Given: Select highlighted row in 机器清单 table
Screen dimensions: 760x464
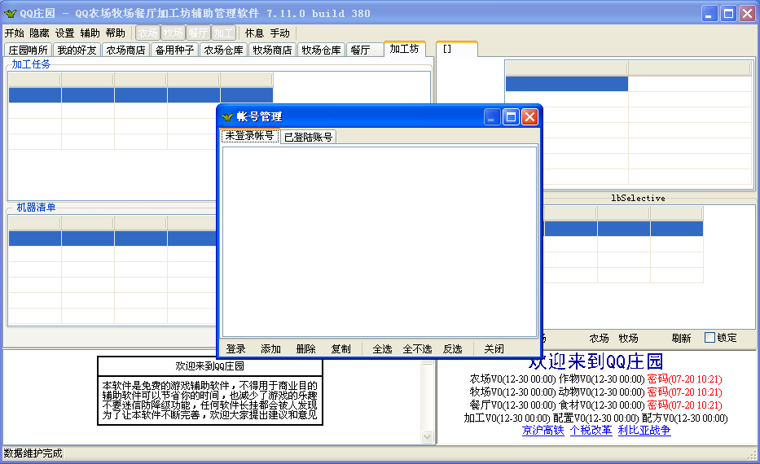Looking at the screenshot, I should click(112, 239).
